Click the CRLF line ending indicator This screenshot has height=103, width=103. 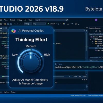point(85,76)
